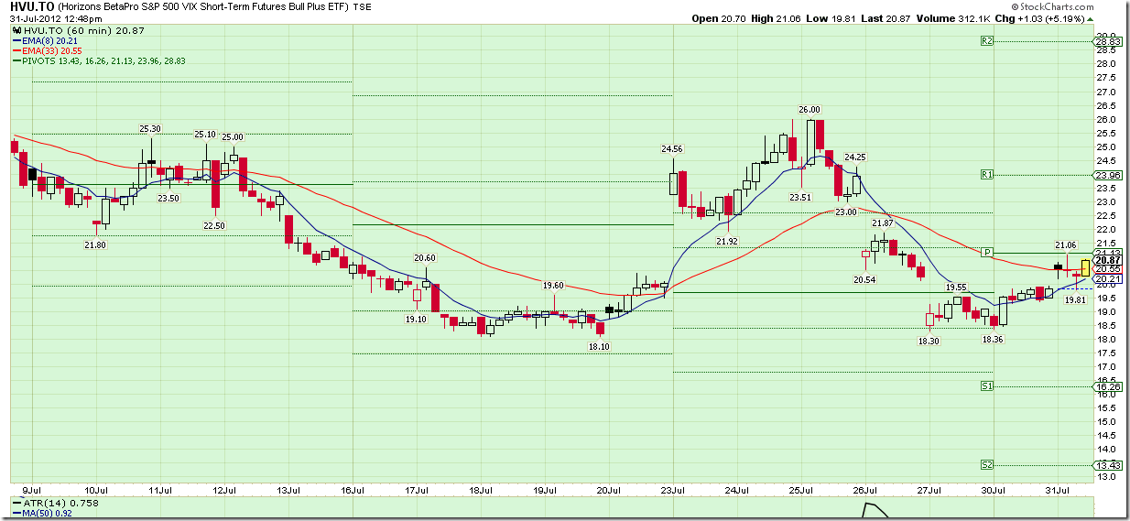Image resolution: width=1130 pixels, height=521 pixels.
Task: Click the S1 pivot marker box
Action: [987, 386]
